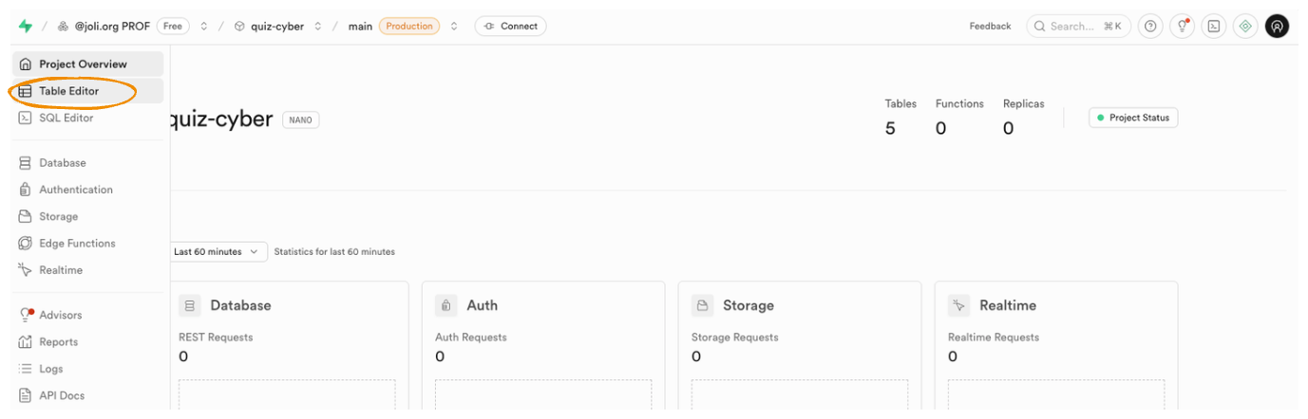Go to Database section
Viewport: 1308px width, 419px height.
(62, 163)
